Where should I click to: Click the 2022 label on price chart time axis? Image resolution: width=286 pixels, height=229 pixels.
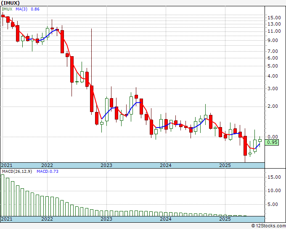point(47,165)
